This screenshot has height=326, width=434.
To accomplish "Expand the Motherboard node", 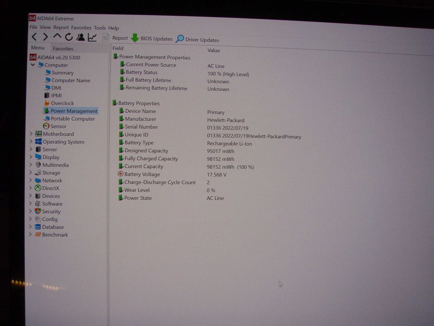I will 31,134.
